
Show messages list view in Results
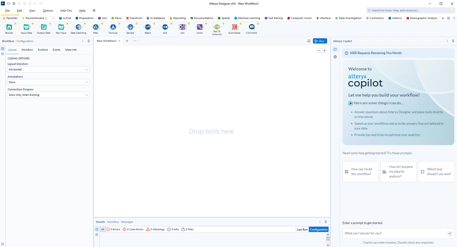coord(97,229)
